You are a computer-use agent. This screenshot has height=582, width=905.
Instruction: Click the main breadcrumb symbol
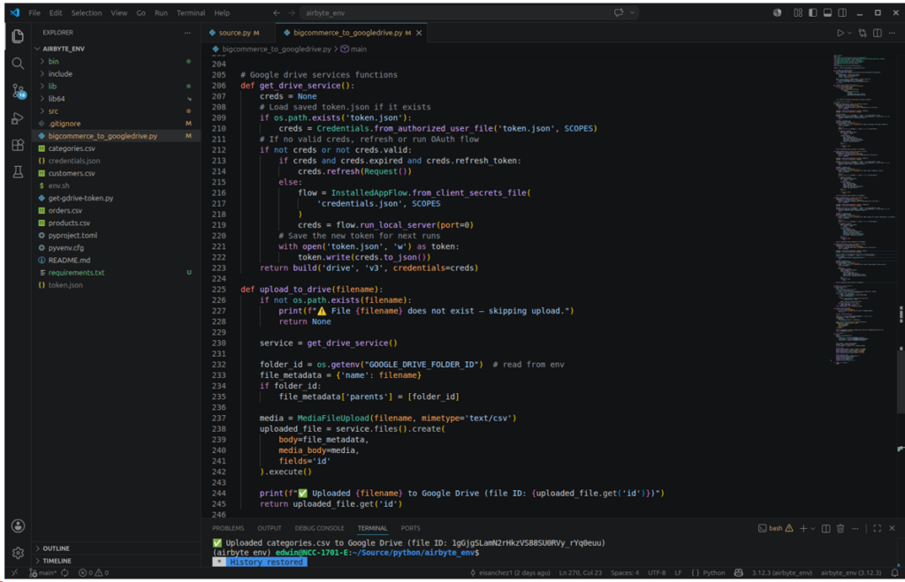tap(354, 49)
